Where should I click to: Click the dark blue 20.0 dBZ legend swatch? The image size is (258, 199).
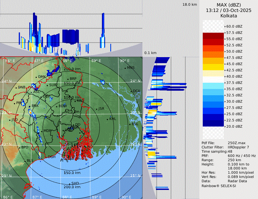coord(213,123)
